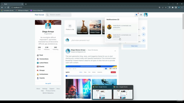Click the plus icon in Publica tu día
Image resolution: width=184 pixels, height=103 pixels.
[x=70, y=26]
